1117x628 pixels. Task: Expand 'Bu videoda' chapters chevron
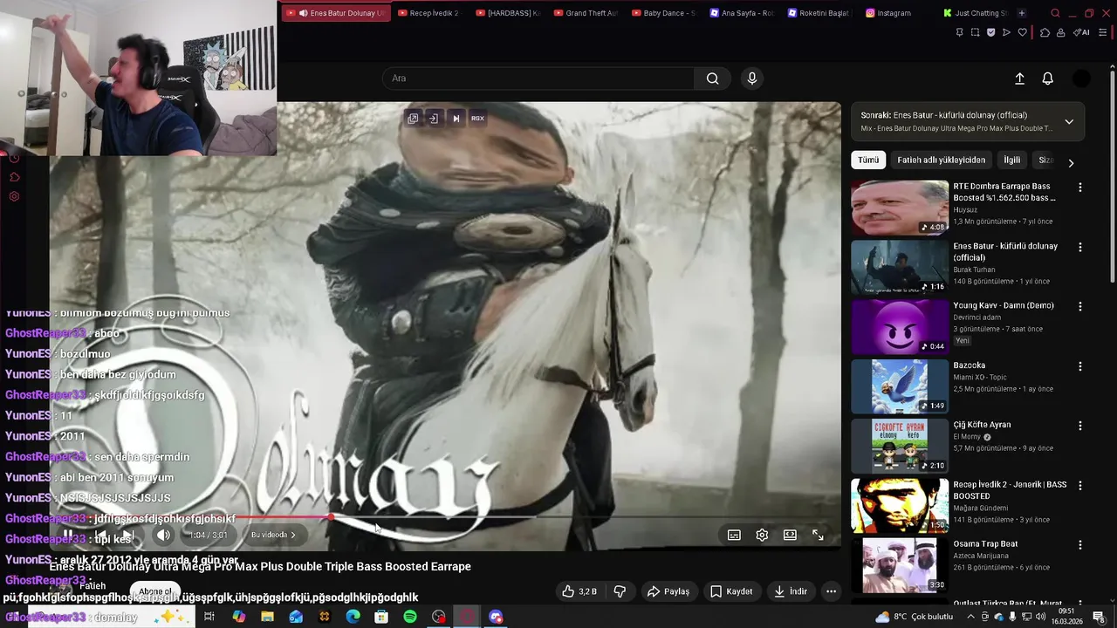pyautogui.click(x=293, y=535)
